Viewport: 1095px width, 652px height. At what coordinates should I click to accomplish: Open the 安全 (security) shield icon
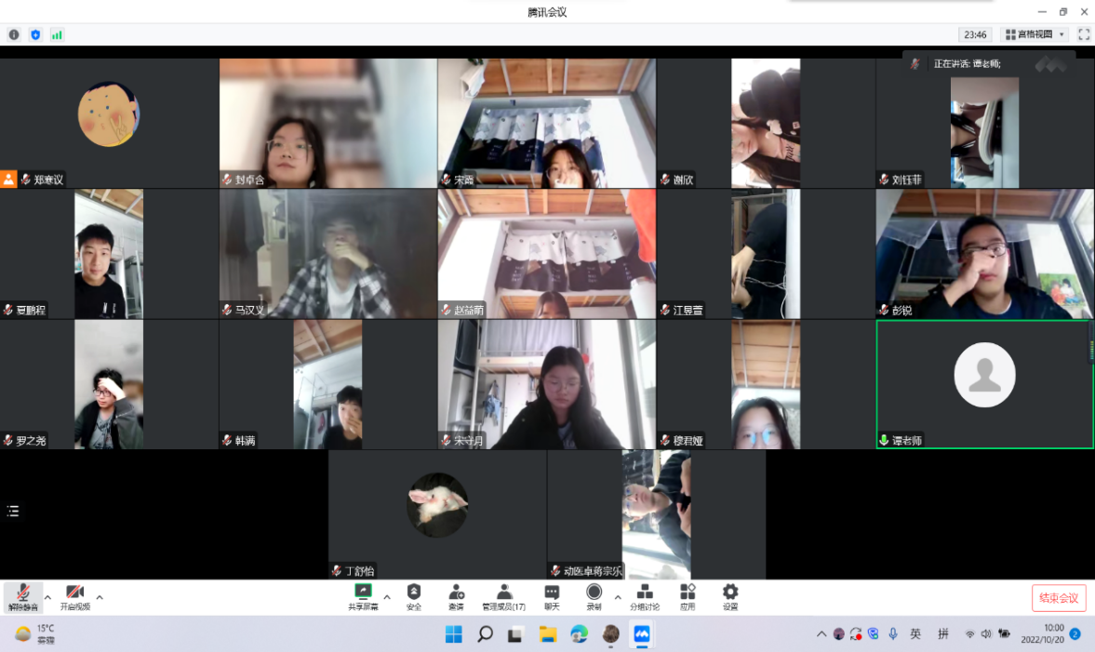pos(414,595)
